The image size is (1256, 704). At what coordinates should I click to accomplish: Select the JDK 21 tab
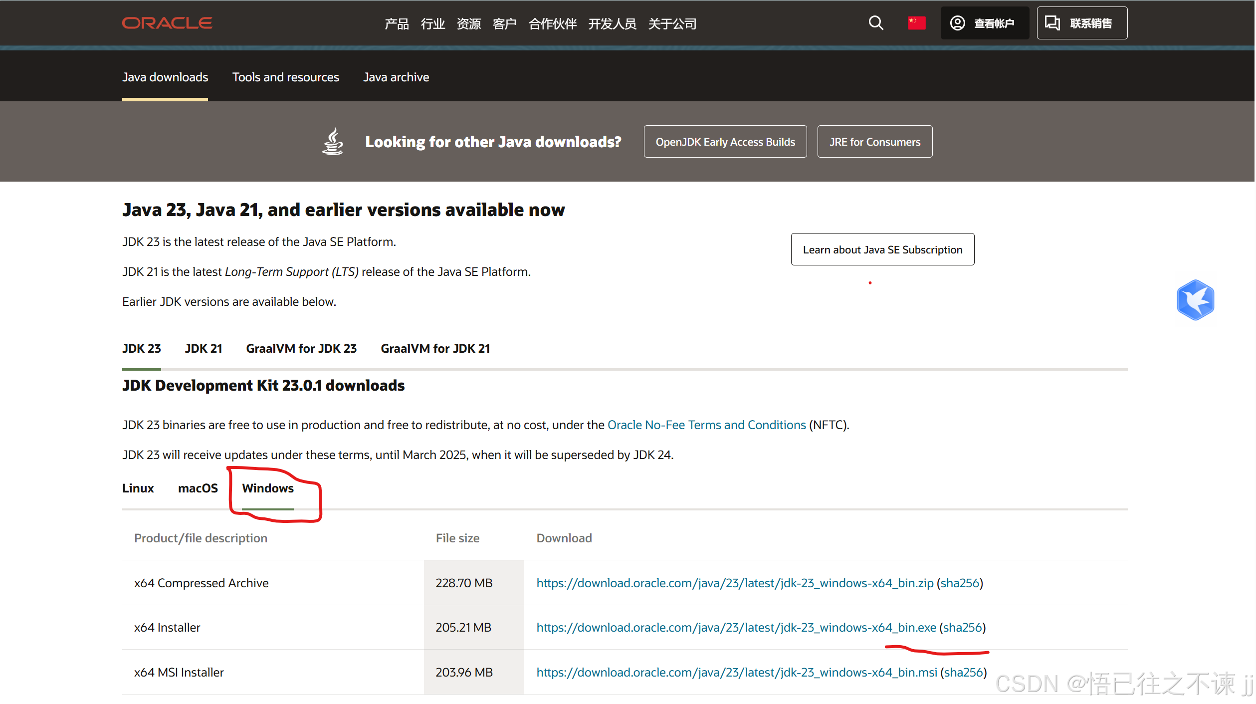pos(203,349)
